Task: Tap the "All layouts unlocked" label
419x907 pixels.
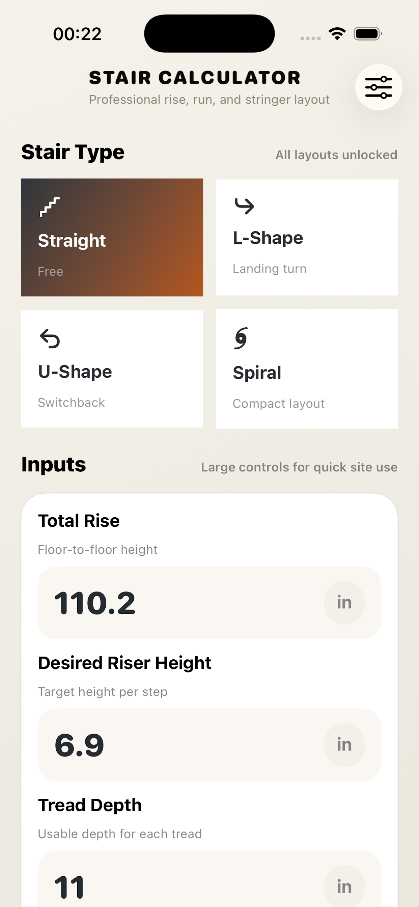Action: coord(336,155)
